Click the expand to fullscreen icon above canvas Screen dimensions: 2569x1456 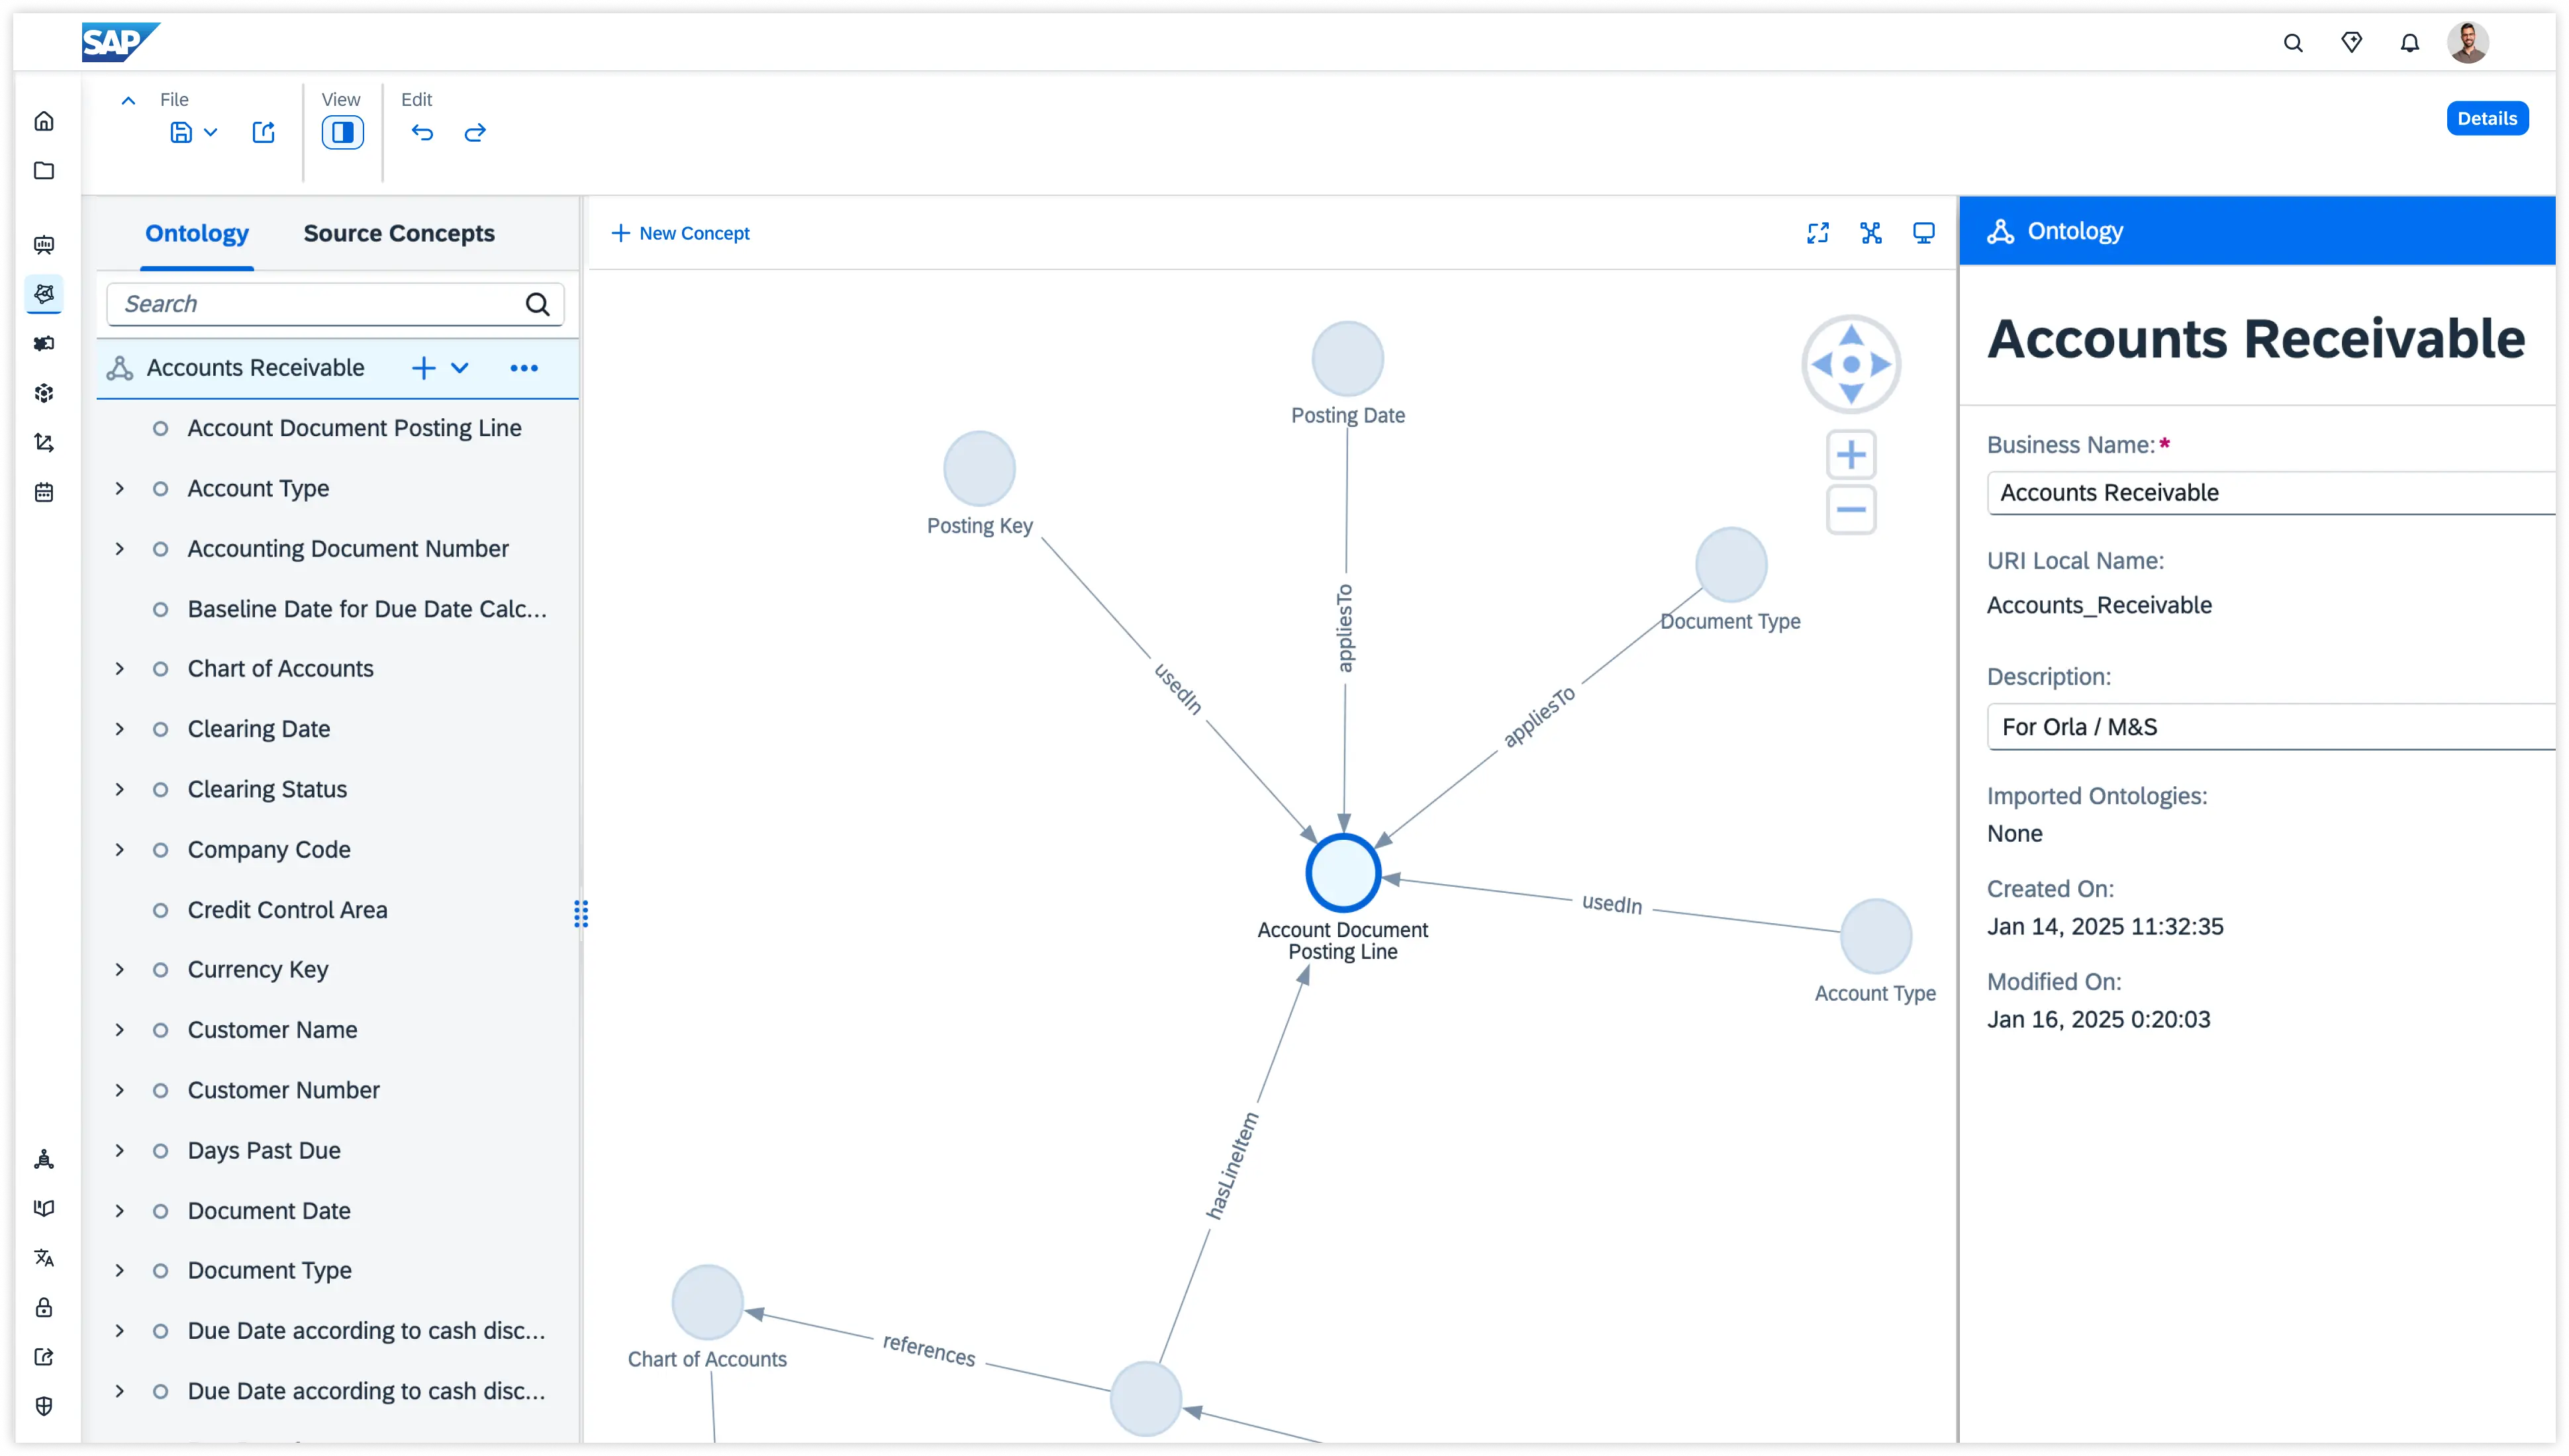(x=1818, y=233)
